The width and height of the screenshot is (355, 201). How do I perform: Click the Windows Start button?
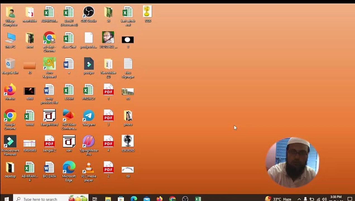coord(6,199)
